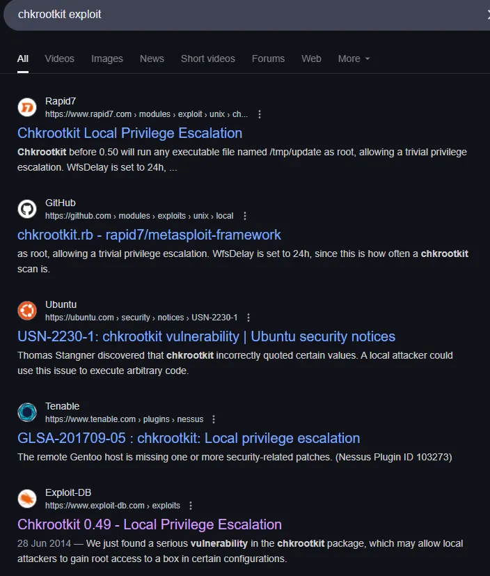This screenshot has height=576, width=490.
Task: Open chkrootkit.rb rapid7/metasploit-framework link
Action: click(x=149, y=235)
